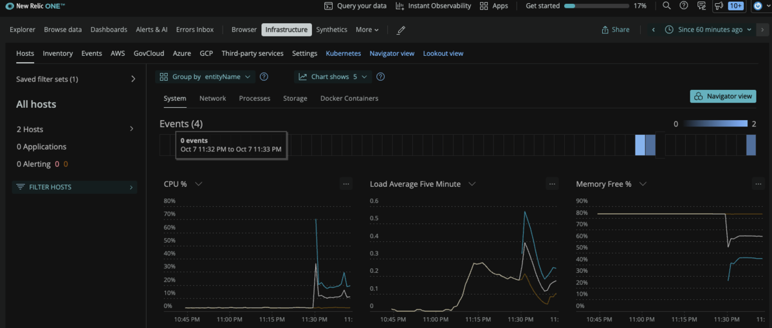Open the Lookout view link

[x=443, y=53]
